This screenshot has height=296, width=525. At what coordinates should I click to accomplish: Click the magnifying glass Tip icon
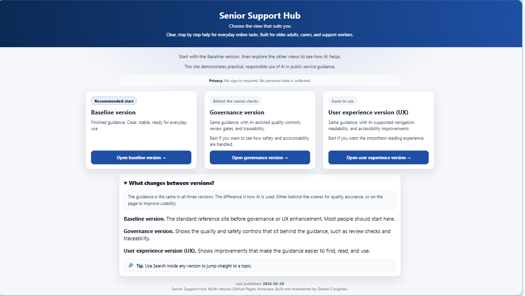(x=131, y=265)
